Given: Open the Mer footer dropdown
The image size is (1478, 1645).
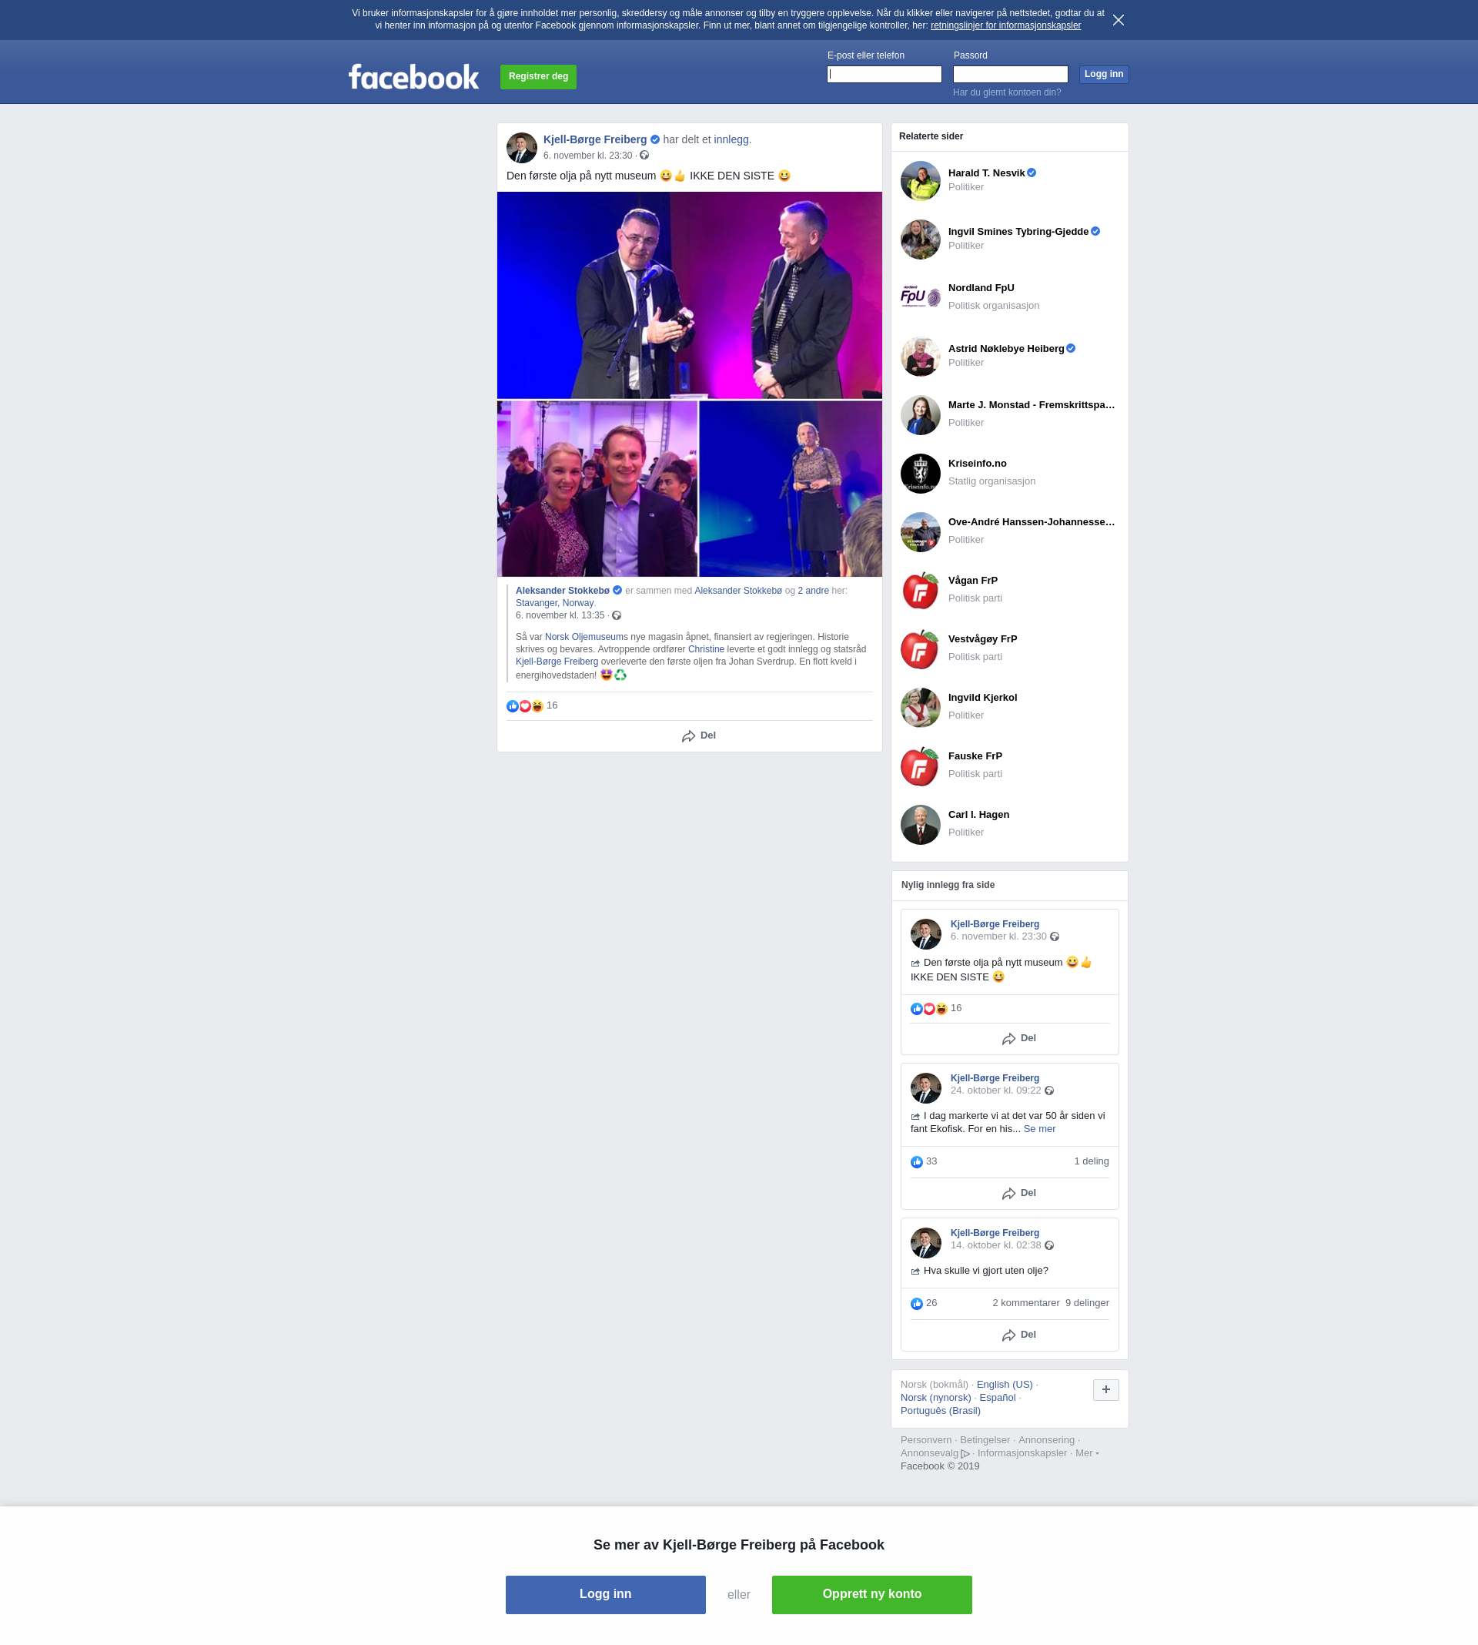Looking at the screenshot, I should point(1087,1453).
